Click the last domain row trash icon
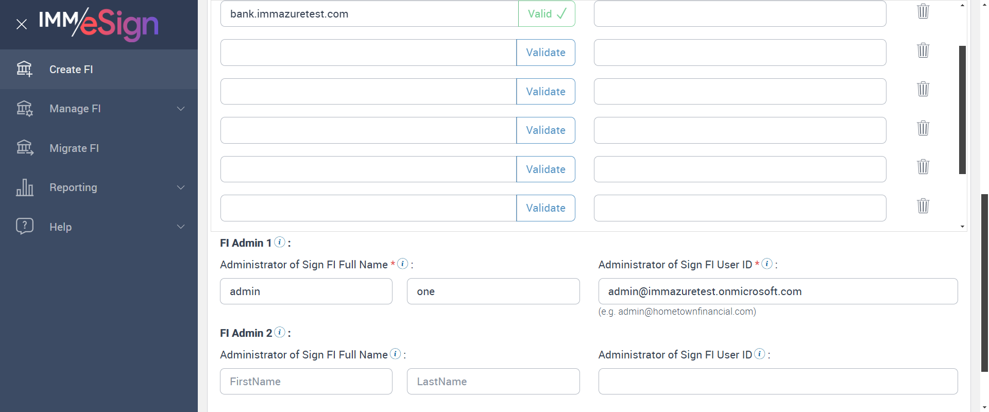The height and width of the screenshot is (412, 989). pos(923,206)
